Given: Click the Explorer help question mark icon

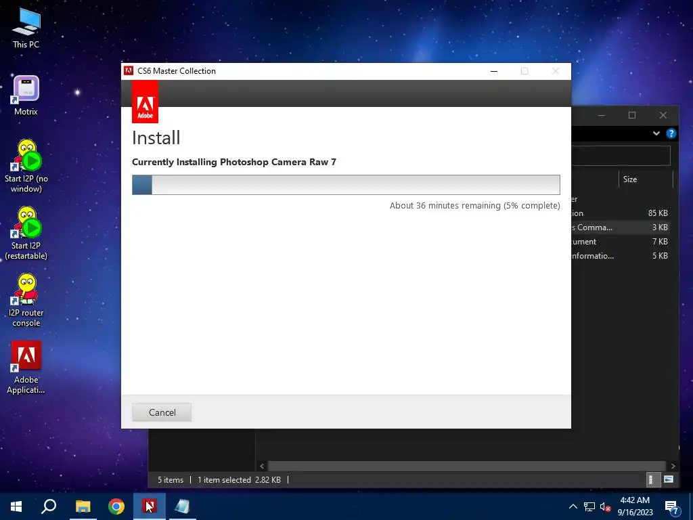Looking at the screenshot, I should [x=671, y=133].
